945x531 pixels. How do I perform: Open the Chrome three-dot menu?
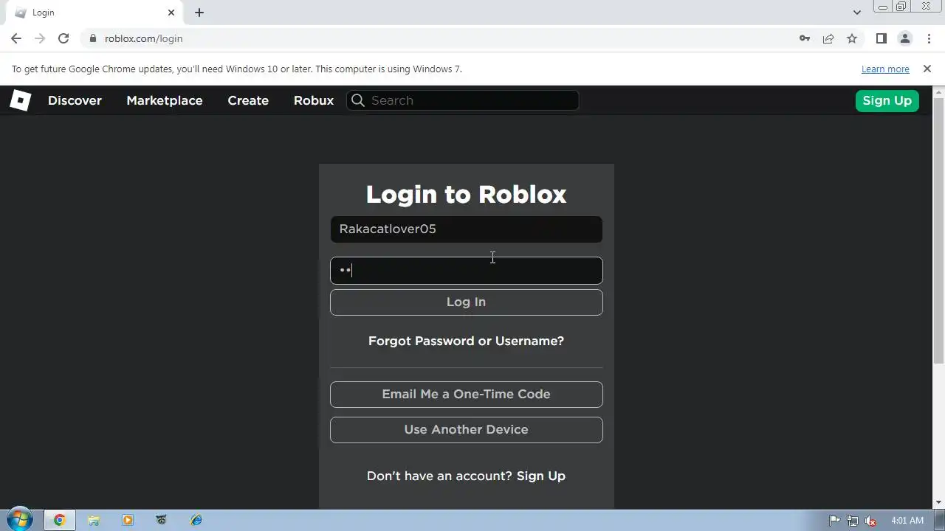[x=927, y=38]
